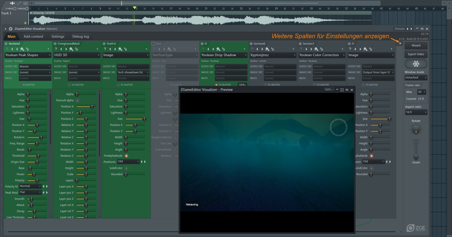
Task: Select the relaxing-145038 audio clip
Action: click(200, 18)
